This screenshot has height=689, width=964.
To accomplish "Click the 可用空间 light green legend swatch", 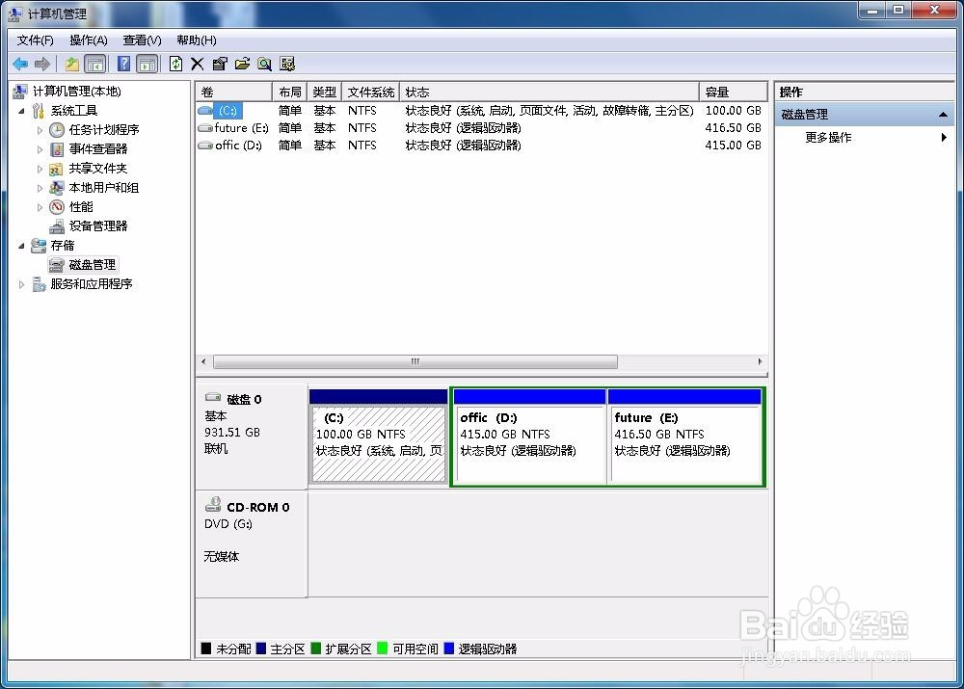I will point(383,649).
